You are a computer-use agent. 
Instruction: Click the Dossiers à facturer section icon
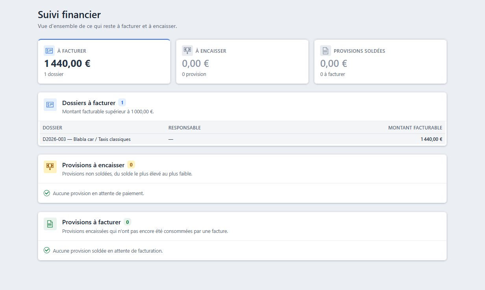50,105
